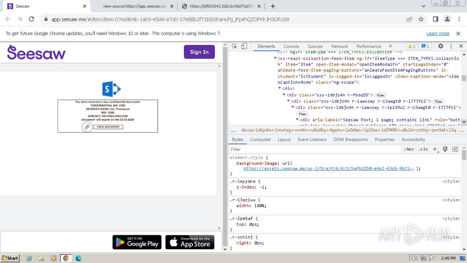Select the breadcrumb div.css-1dbjc4n element path
This screenshot has height=263, width=467.
[349, 130]
